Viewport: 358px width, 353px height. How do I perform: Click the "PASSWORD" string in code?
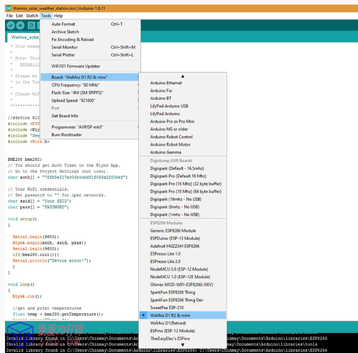54,207
